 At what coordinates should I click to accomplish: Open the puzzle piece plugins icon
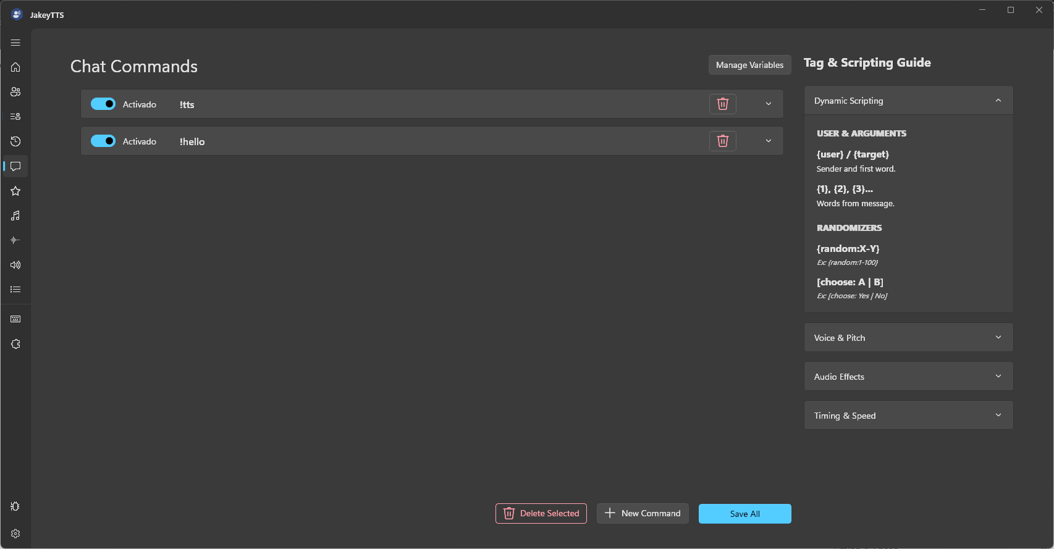coord(15,344)
